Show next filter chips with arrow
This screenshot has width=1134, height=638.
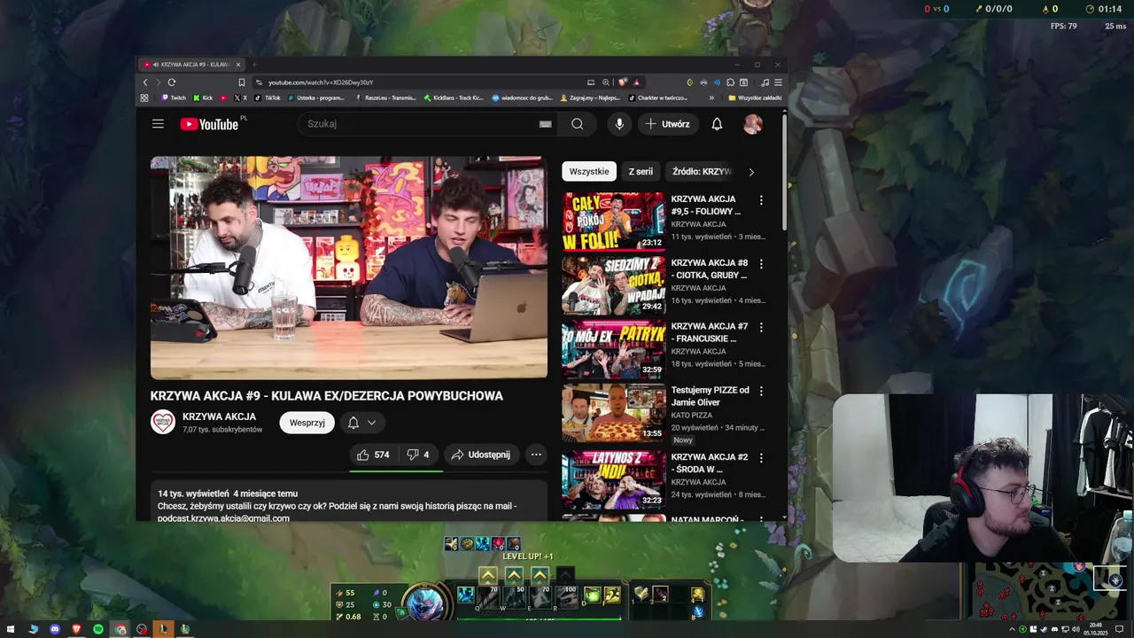[751, 172]
